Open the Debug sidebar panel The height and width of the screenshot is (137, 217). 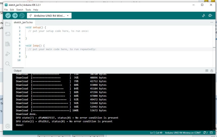tap(8, 54)
